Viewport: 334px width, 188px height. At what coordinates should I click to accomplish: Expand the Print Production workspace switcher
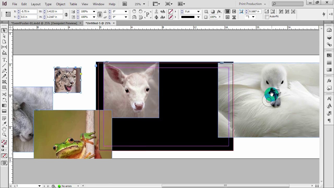(252, 4)
